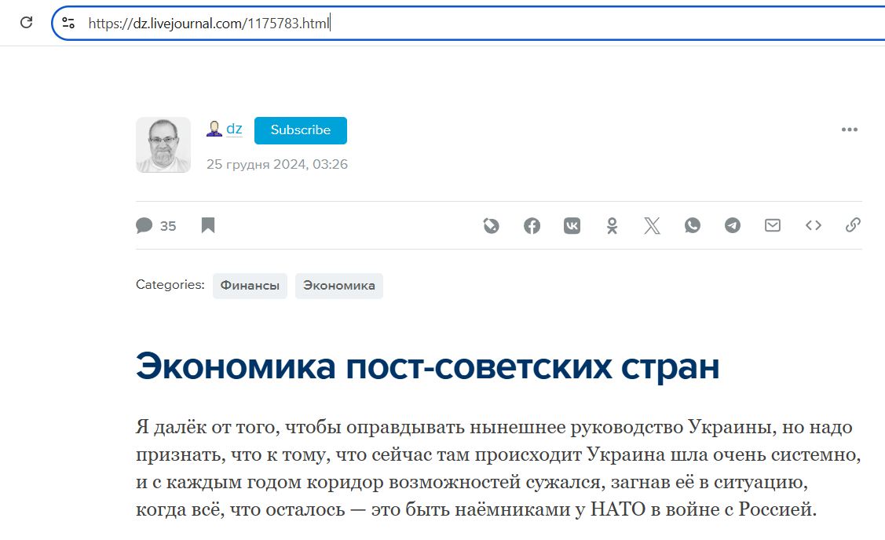Viewport: 885px width, 540px height.
Task: View the 35 comments
Action: [x=156, y=226]
